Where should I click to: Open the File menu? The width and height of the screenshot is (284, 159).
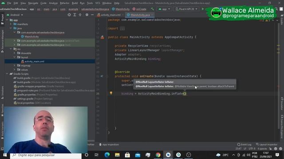click(x=9, y=3)
